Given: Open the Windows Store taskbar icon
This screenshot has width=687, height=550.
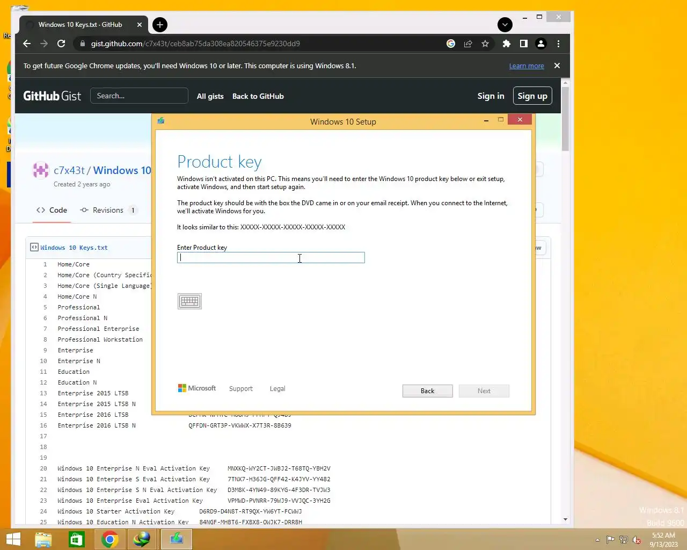Looking at the screenshot, I should tap(77, 539).
